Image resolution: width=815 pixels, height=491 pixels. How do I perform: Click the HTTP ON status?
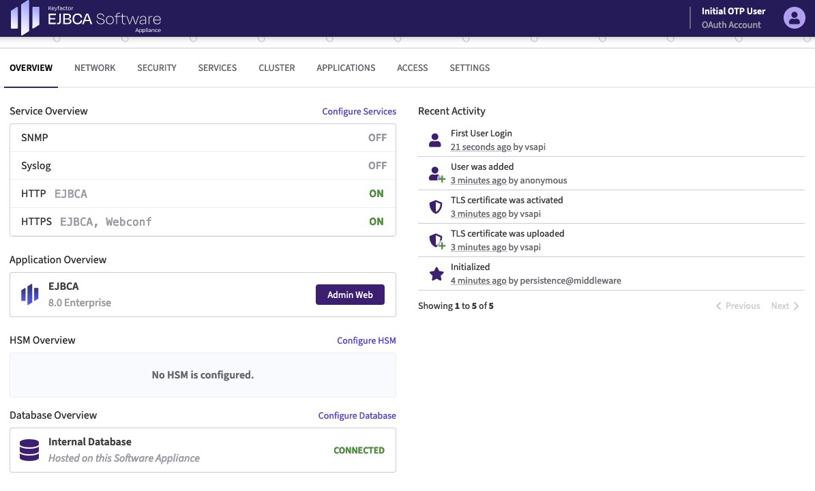click(376, 194)
